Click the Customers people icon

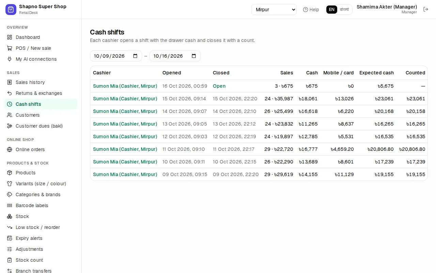pyautogui.click(x=10, y=115)
